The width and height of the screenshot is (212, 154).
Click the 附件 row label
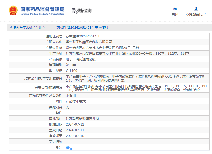[59, 101]
